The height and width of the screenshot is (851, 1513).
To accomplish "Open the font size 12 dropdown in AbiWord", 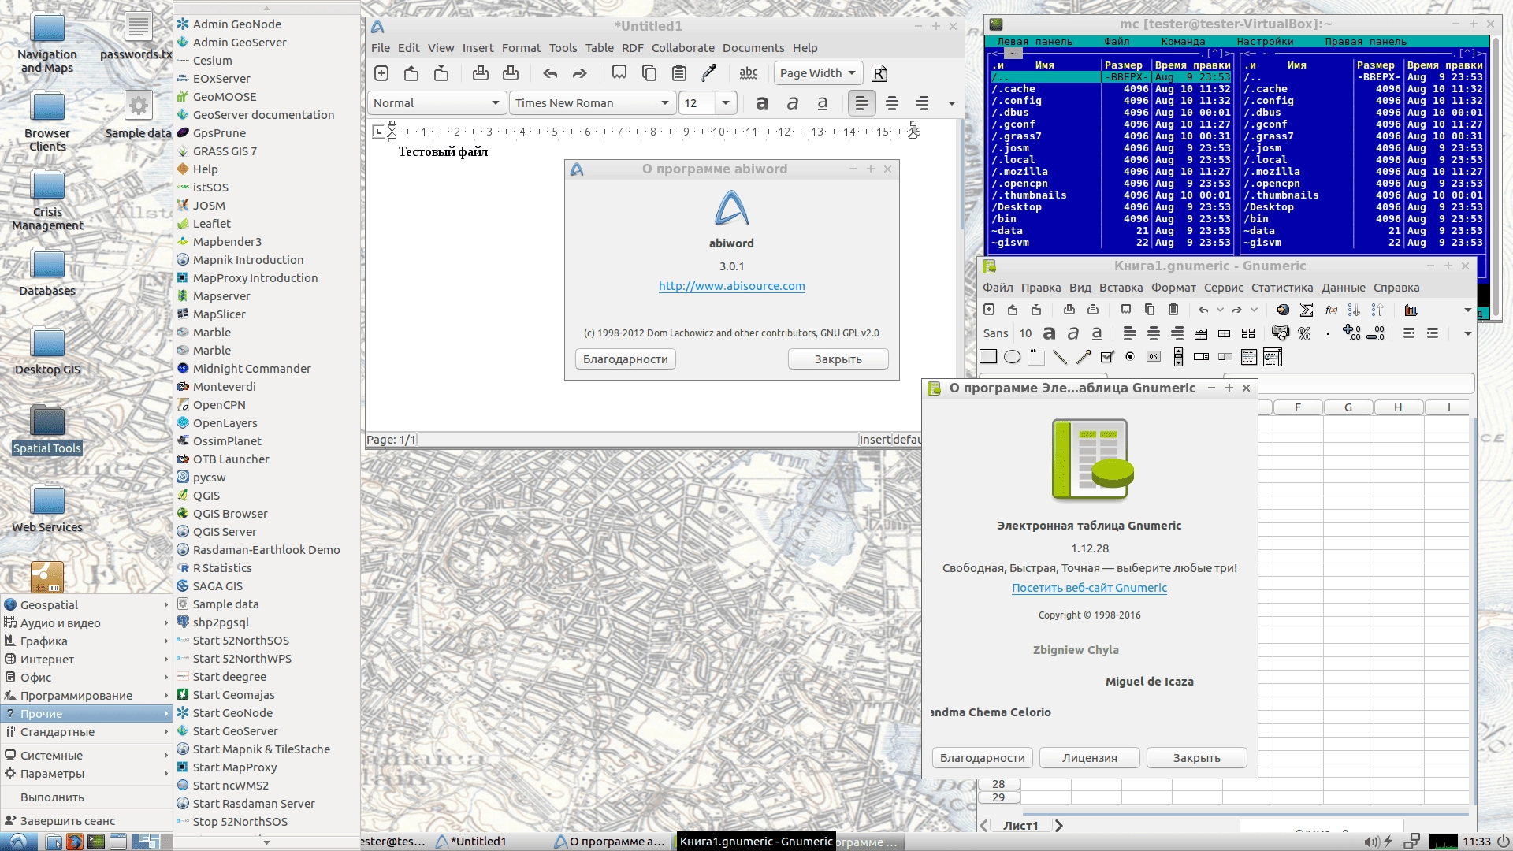I will coord(726,103).
